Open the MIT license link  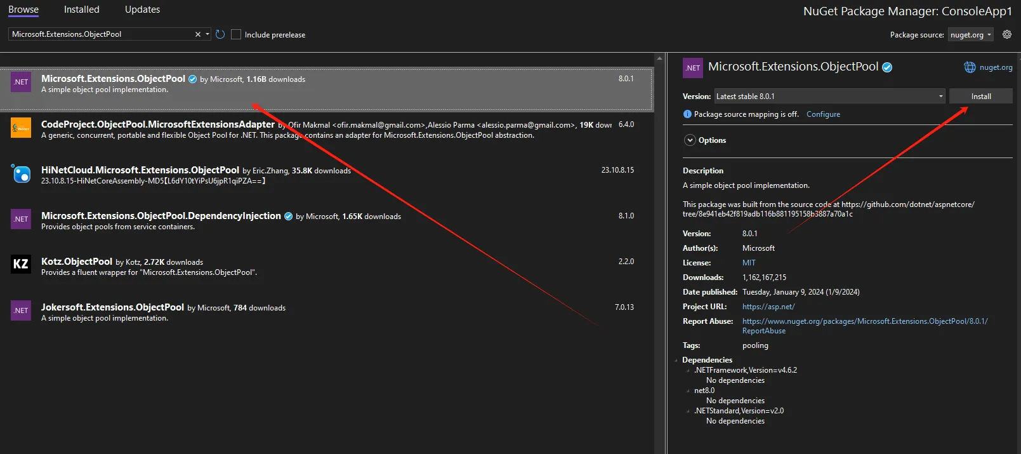[x=749, y=263]
